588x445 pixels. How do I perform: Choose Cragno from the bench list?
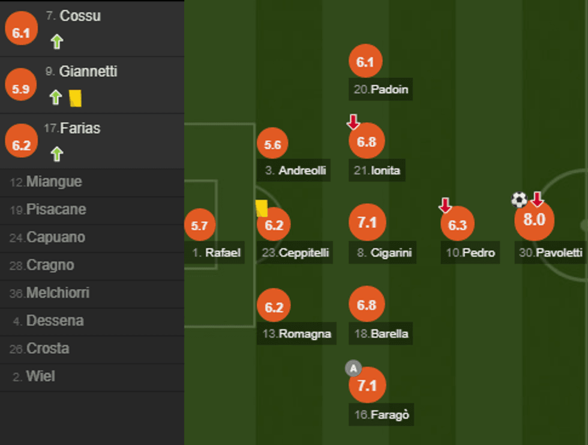pyautogui.click(x=50, y=265)
